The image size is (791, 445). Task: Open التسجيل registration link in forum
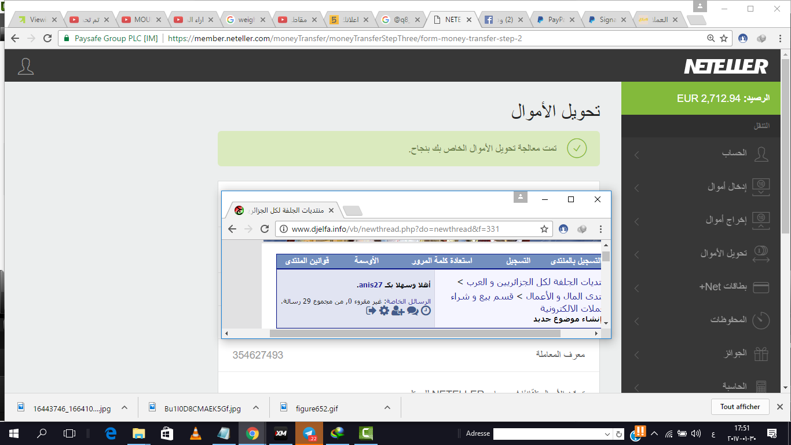coord(518,261)
